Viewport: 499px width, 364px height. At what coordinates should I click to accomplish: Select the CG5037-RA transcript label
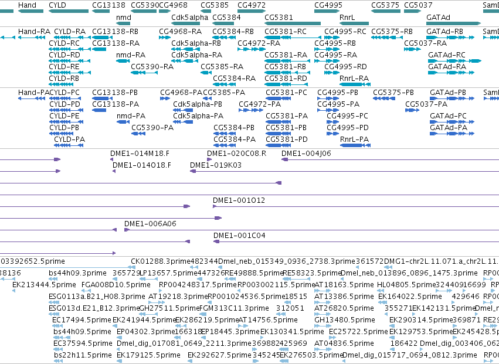tap(426, 43)
